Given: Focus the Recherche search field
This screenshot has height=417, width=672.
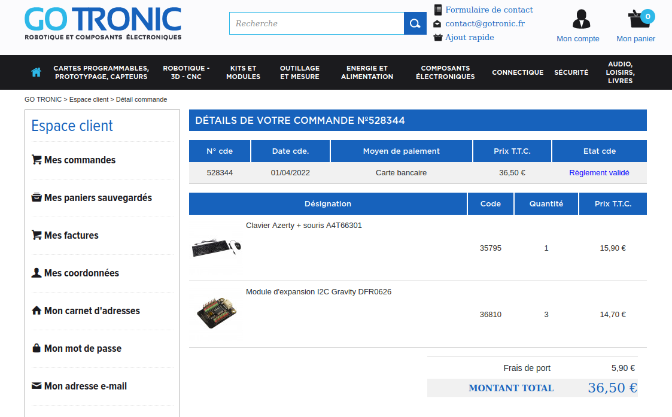Looking at the screenshot, I should tap(317, 23).
